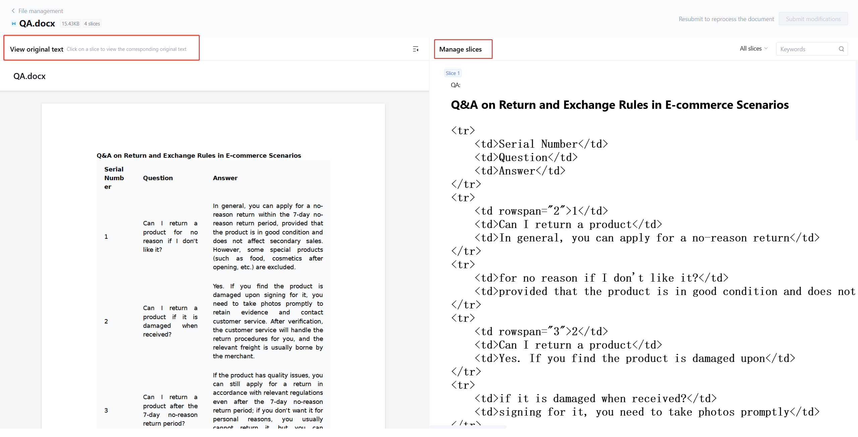Viewport: 858px width, 437px height.
Task: Click the slice panel vertical scrollbar
Action: [x=856, y=100]
